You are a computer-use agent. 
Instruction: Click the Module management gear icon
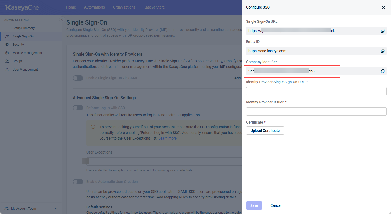(7, 53)
